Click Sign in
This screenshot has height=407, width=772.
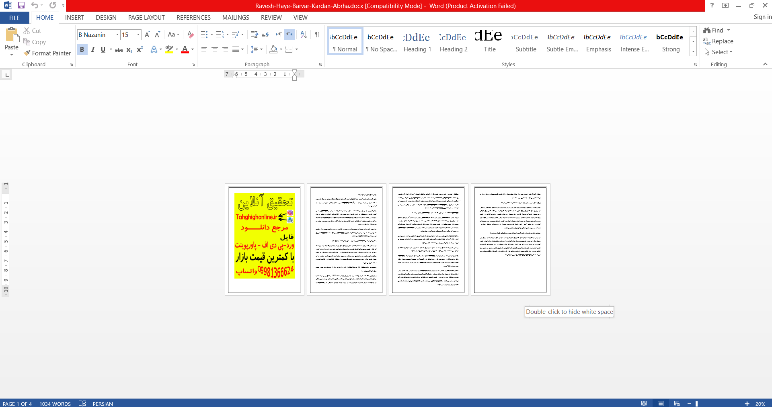point(762,17)
